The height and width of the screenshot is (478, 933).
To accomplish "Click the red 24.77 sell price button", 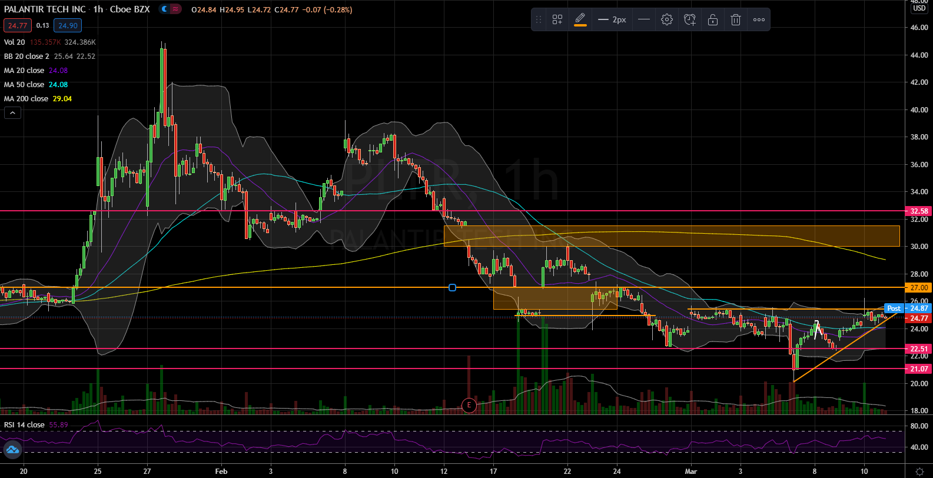I will pos(17,25).
